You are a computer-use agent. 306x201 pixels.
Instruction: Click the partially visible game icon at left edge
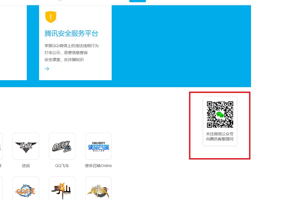[1, 146]
